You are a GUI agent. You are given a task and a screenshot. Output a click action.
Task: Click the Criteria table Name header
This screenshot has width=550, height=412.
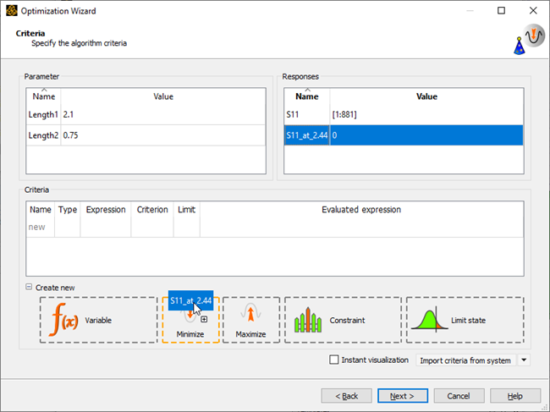[x=41, y=210]
